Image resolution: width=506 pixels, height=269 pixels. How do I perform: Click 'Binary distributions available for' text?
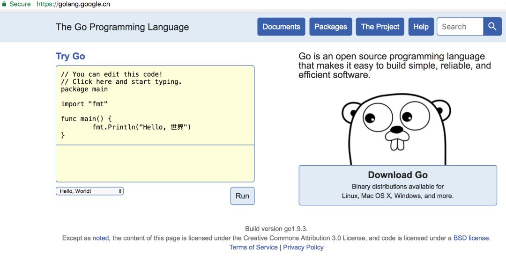tap(398, 187)
